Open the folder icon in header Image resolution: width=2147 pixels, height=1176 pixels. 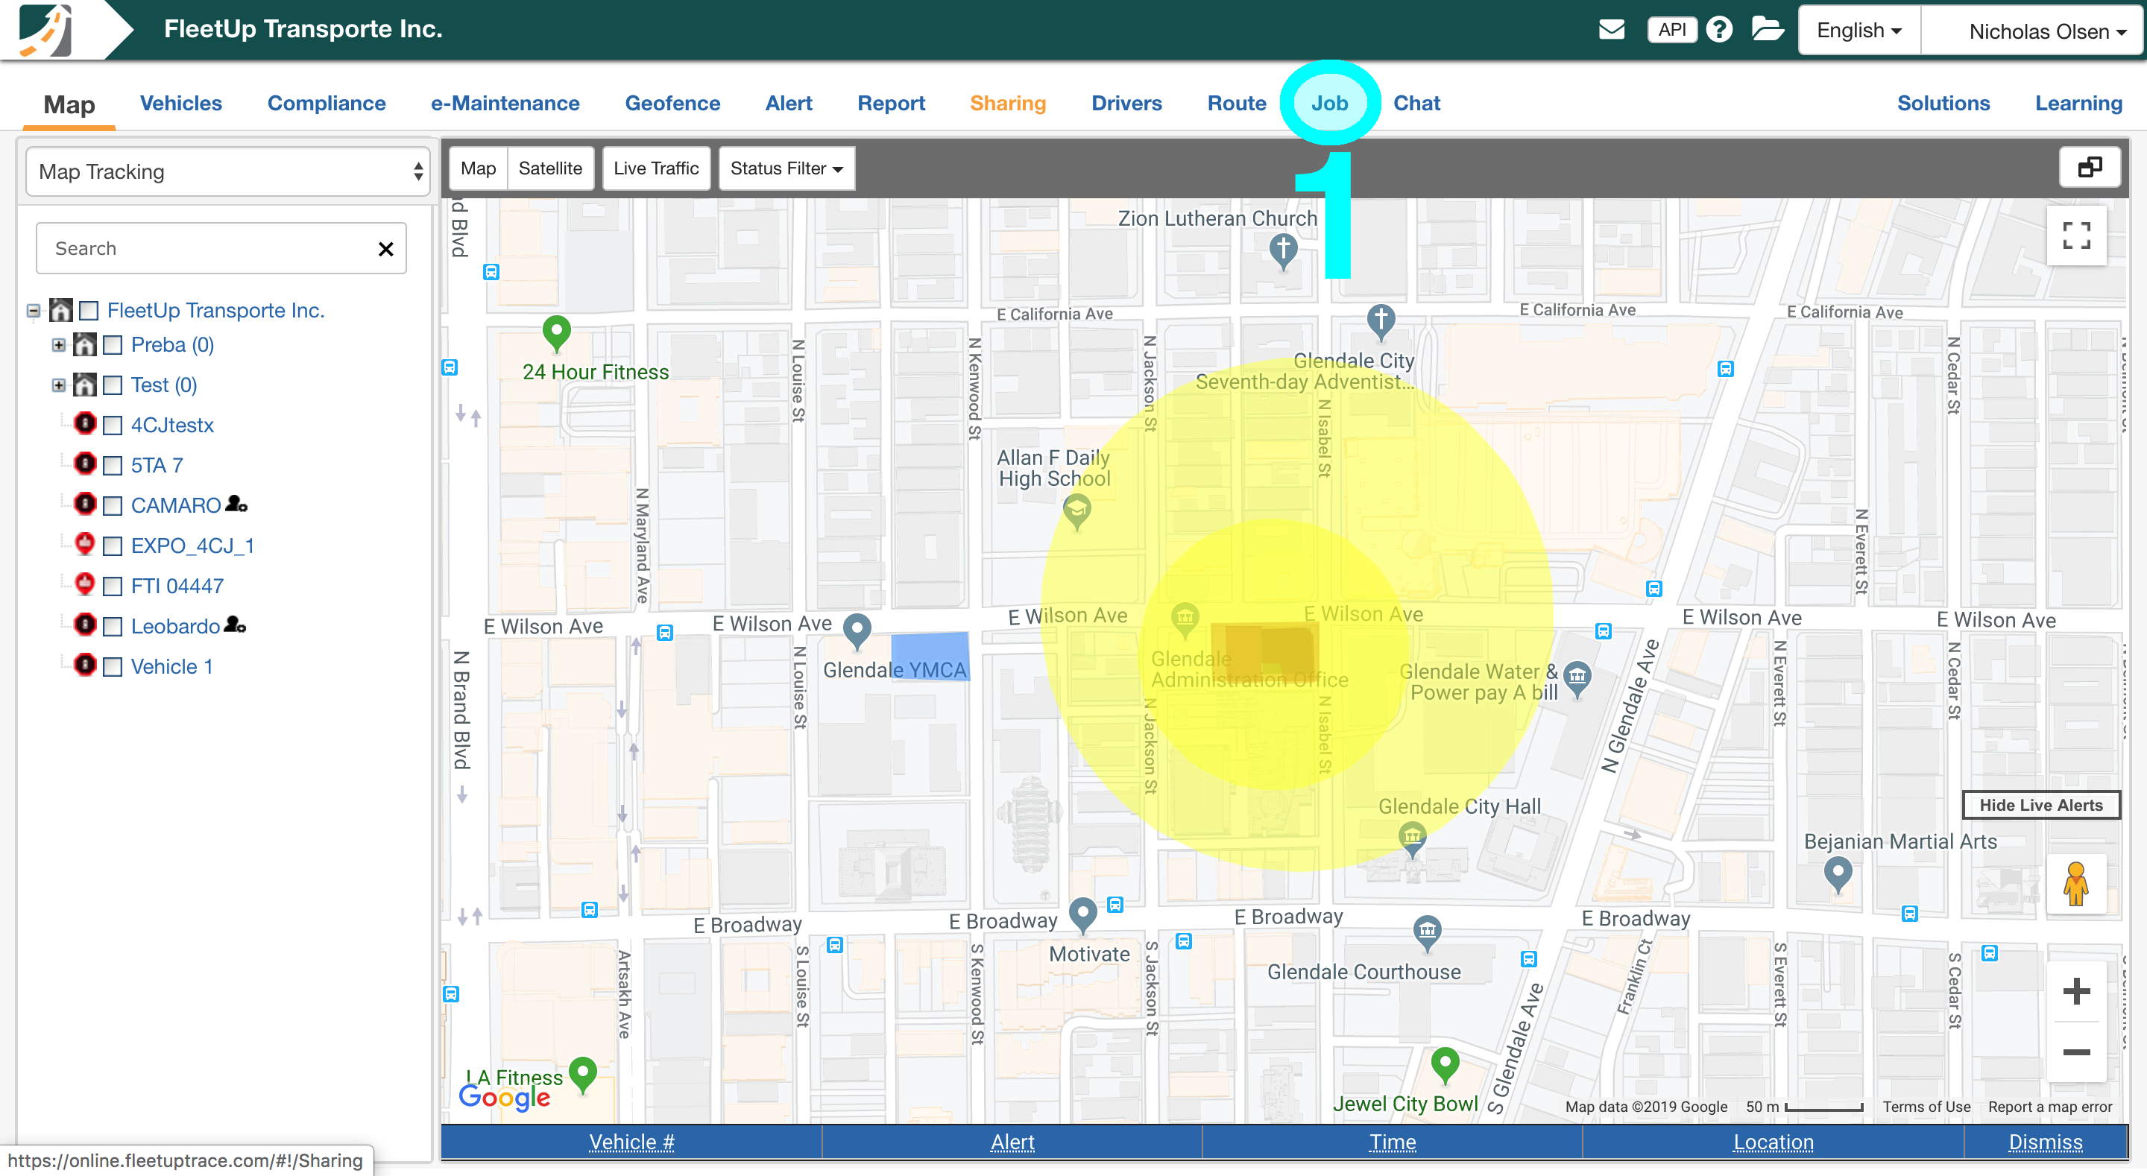(x=1768, y=29)
